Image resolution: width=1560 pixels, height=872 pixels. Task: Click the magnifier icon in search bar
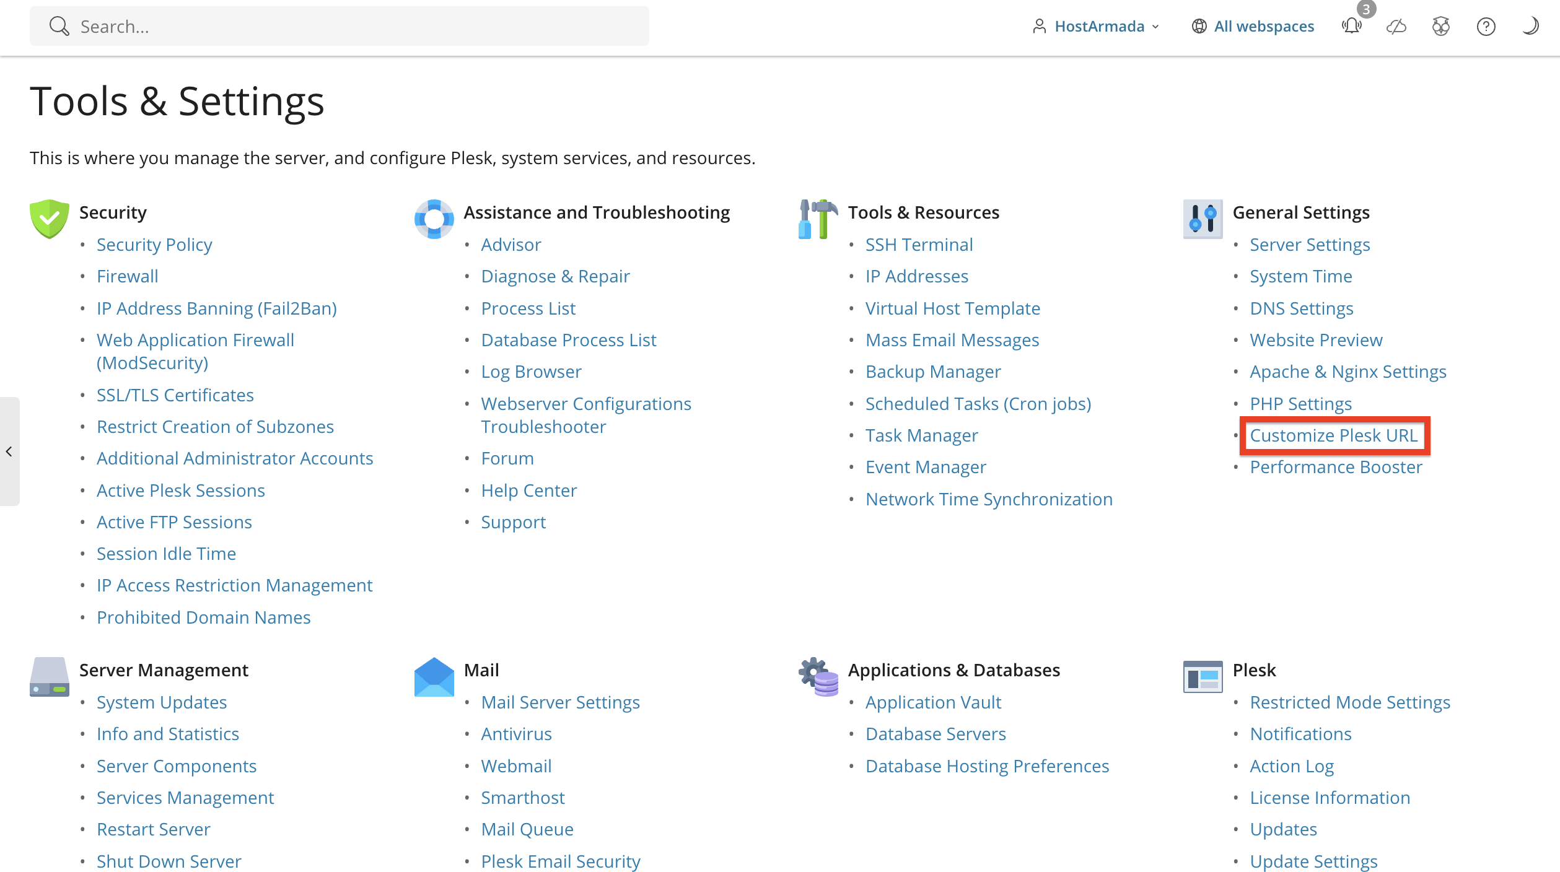(59, 26)
